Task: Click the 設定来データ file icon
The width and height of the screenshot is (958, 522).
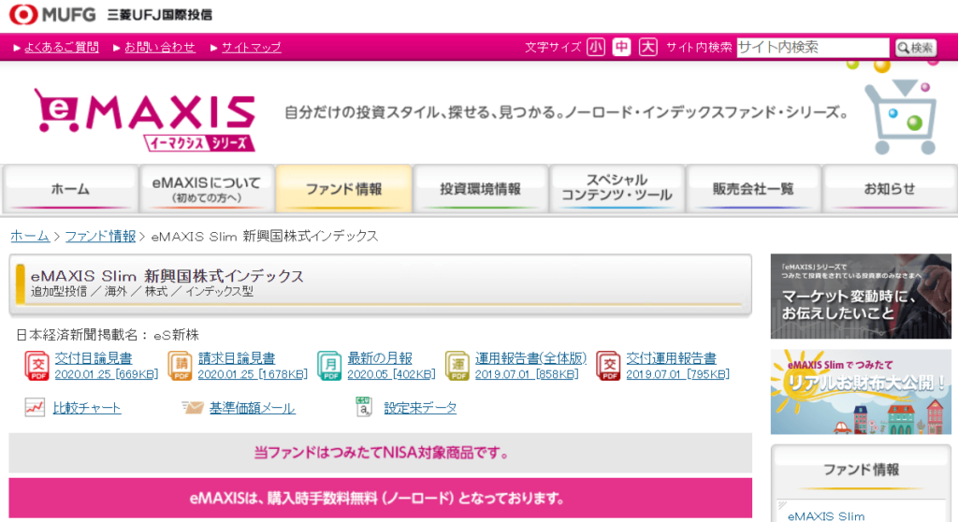Action: coord(364,407)
